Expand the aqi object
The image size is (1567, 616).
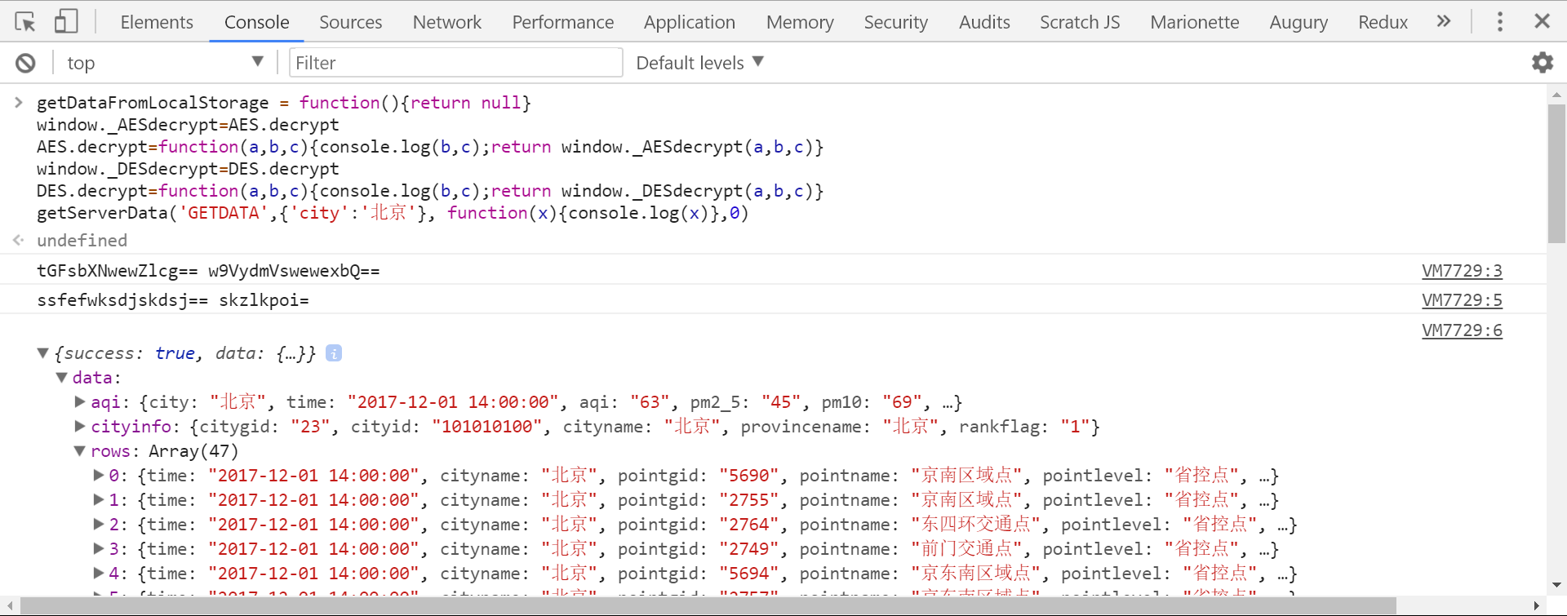pyautogui.click(x=80, y=401)
